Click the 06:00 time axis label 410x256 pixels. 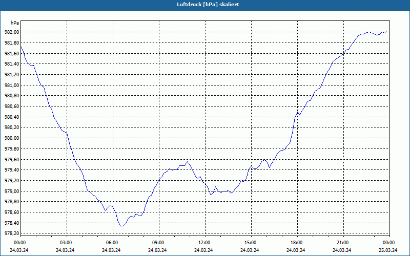coord(111,243)
